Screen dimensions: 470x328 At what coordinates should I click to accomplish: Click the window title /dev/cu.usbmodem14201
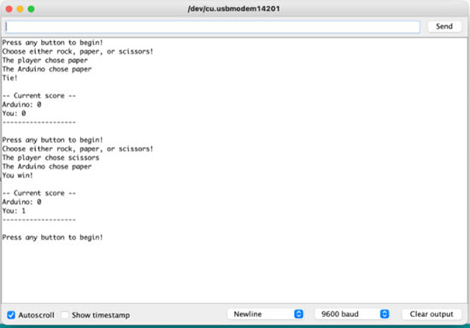(x=234, y=9)
